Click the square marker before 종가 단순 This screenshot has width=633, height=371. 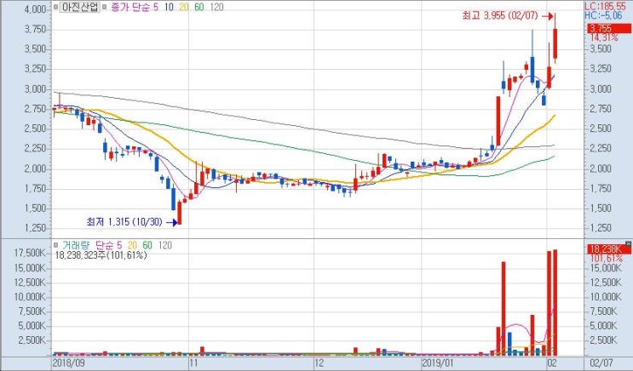tap(106, 8)
